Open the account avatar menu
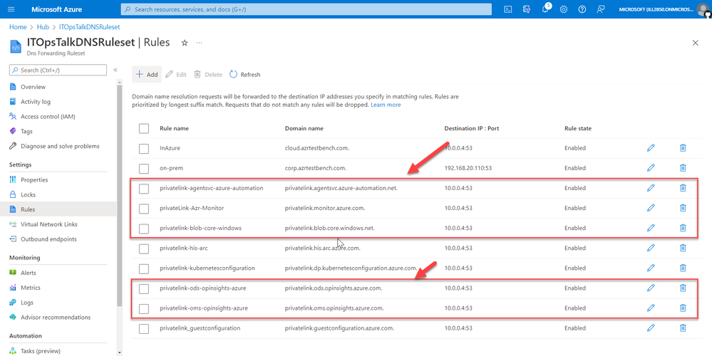The height and width of the screenshot is (356, 712). [703, 9]
